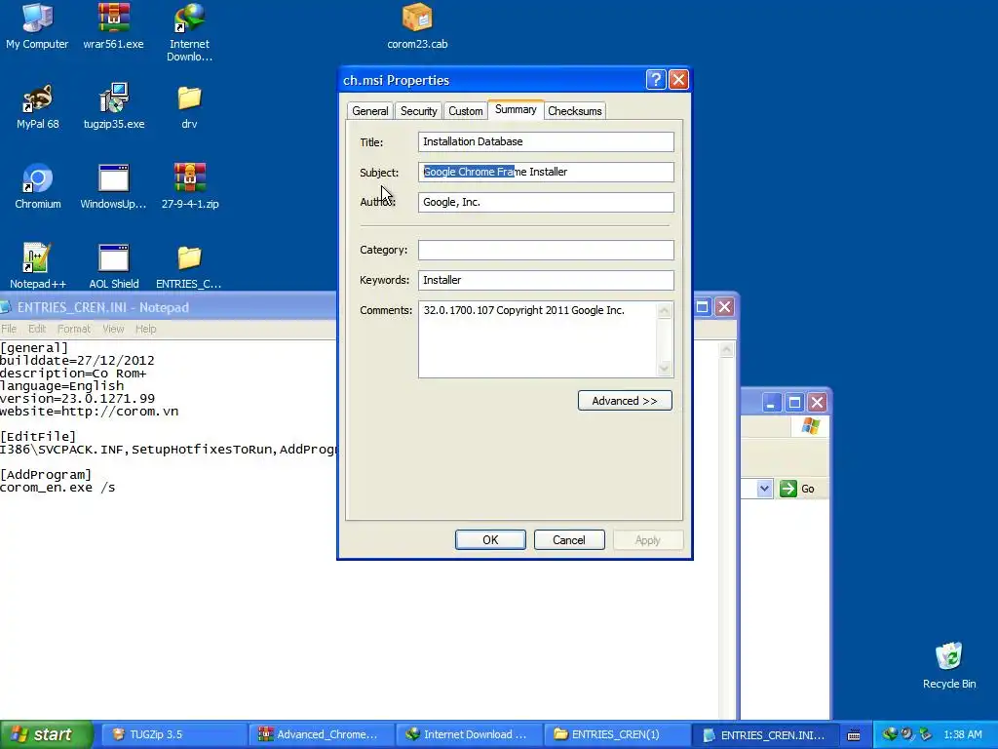Screen dimensions: 998x749
Task: Open My Computer desktop icon
Action: point(37,26)
